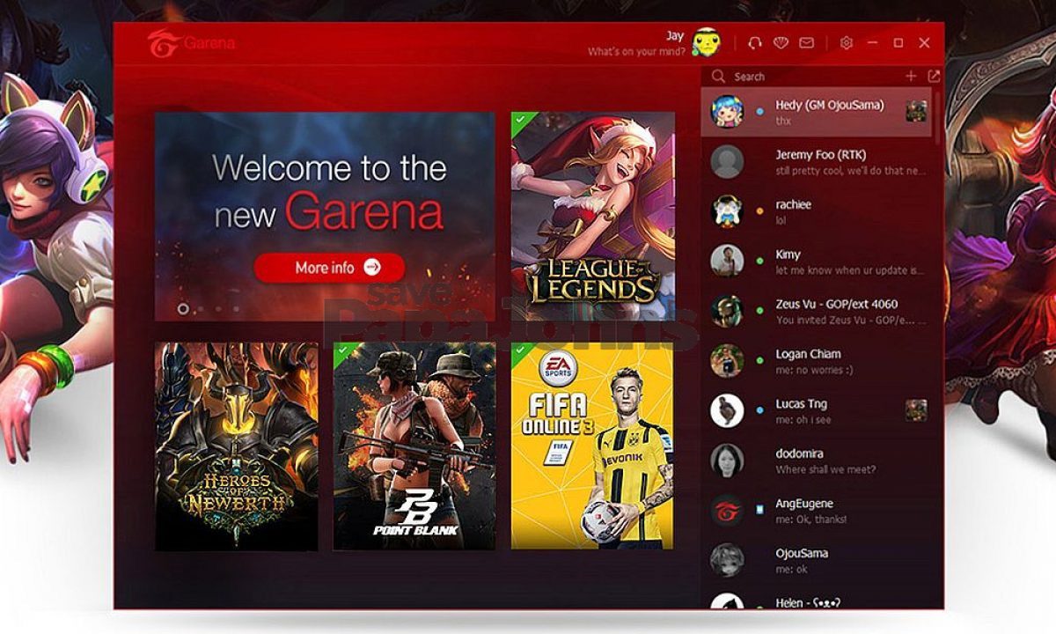This screenshot has height=634, width=1056.
Task: Click the plus icon to add a friend
Action: [912, 77]
